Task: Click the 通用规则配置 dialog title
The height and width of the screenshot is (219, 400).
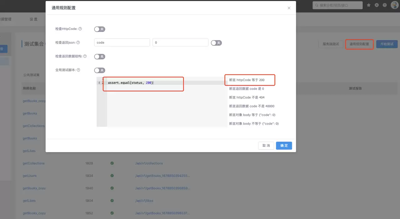Action: [x=63, y=8]
